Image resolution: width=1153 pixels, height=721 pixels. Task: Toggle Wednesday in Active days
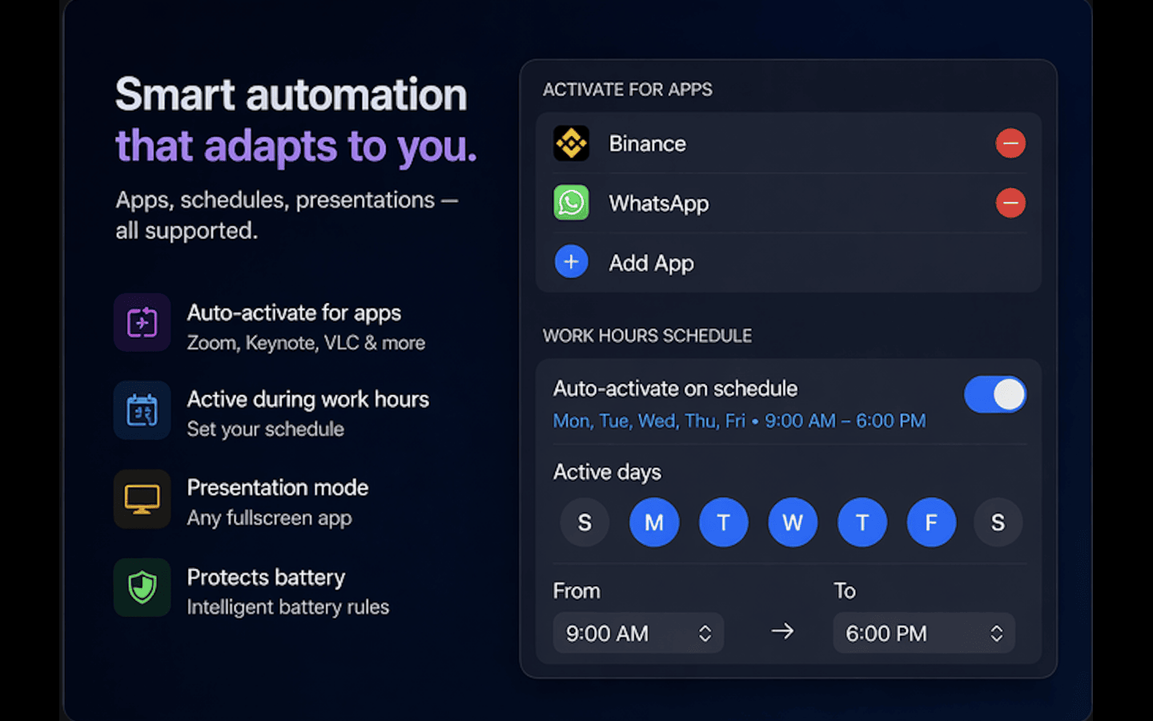(793, 522)
